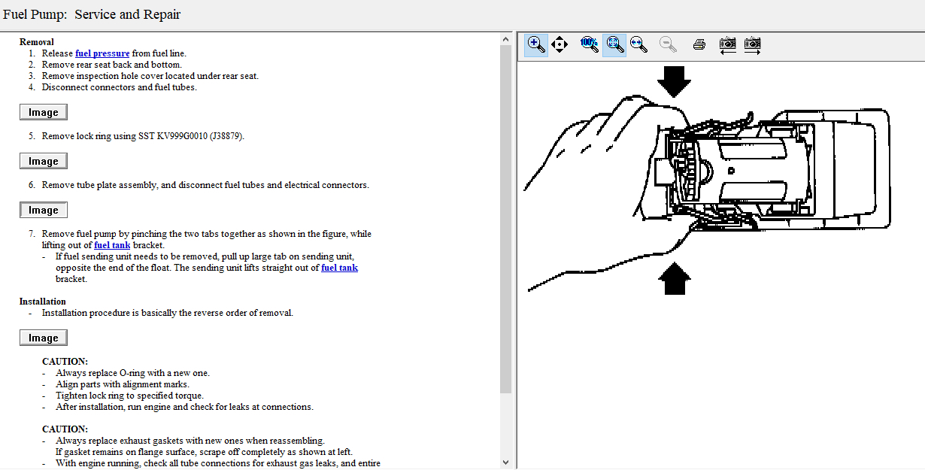Click second 'CAUTION:' heading above exhaust gaskets
This screenshot has height=470, width=925.
pyautogui.click(x=65, y=429)
